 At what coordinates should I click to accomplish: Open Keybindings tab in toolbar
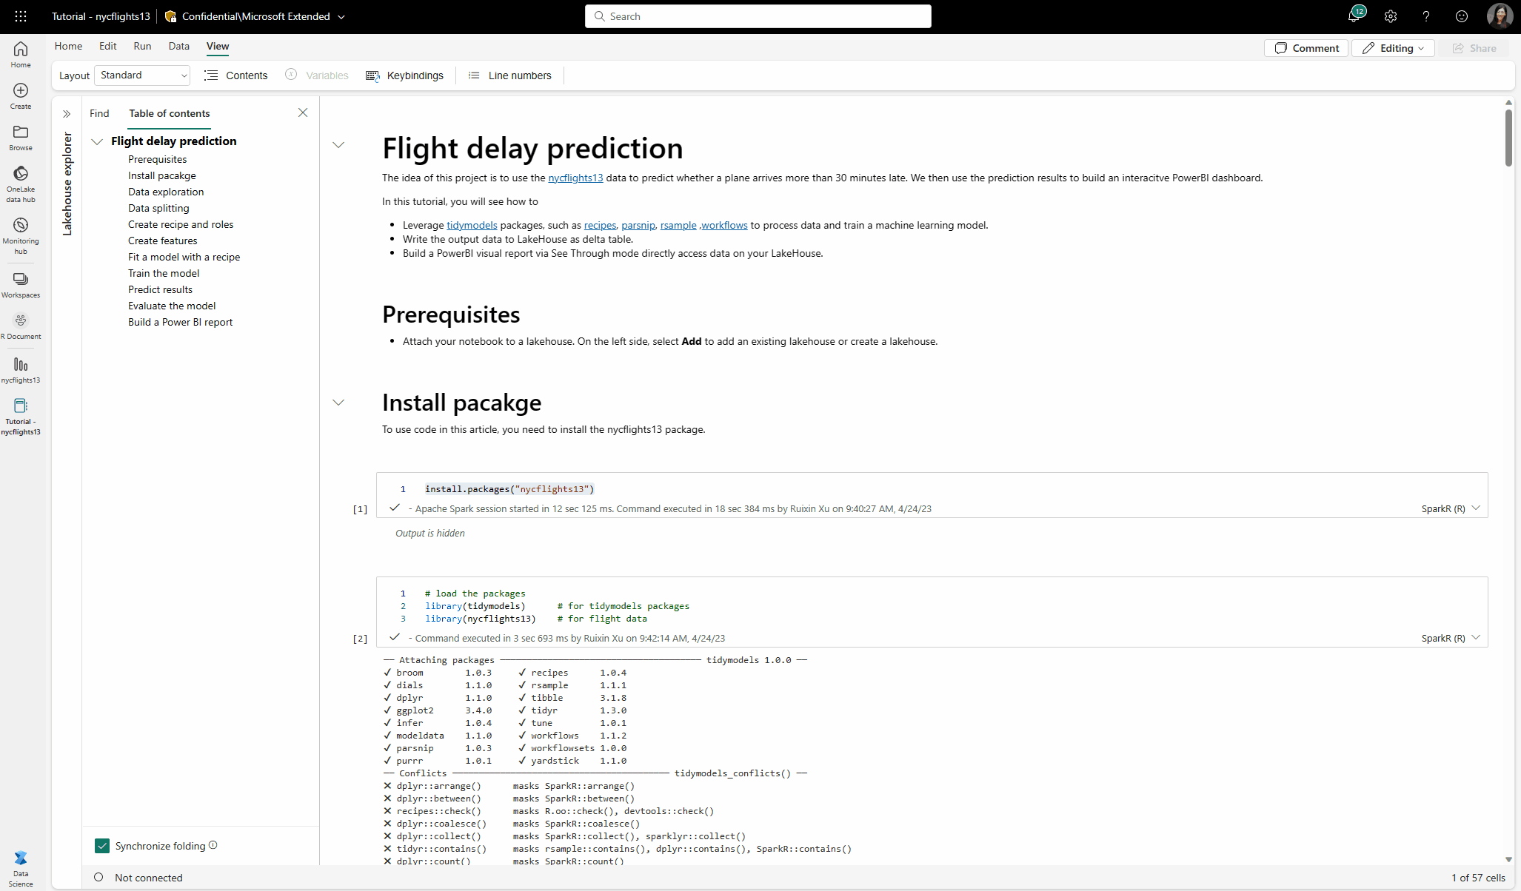pyautogui.click(x=407, y=75)
